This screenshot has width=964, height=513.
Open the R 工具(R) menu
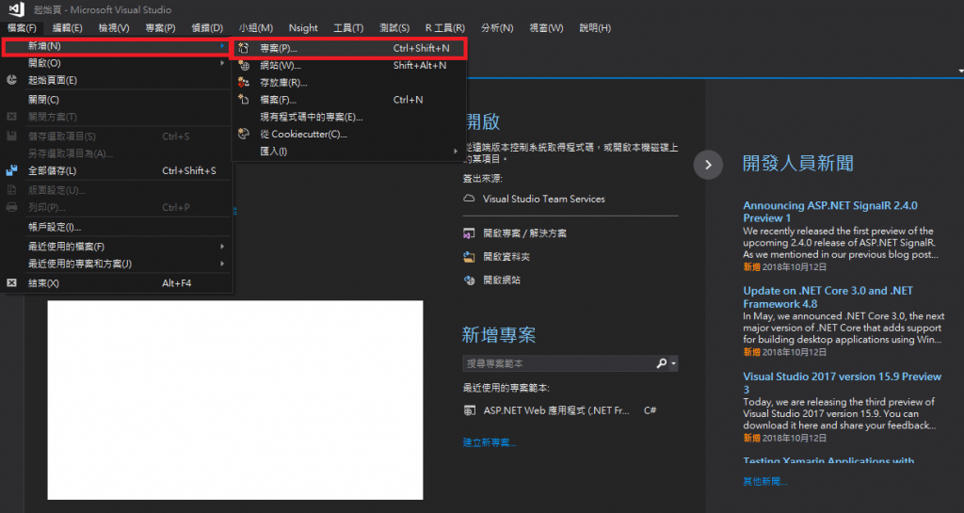point(445,27)
